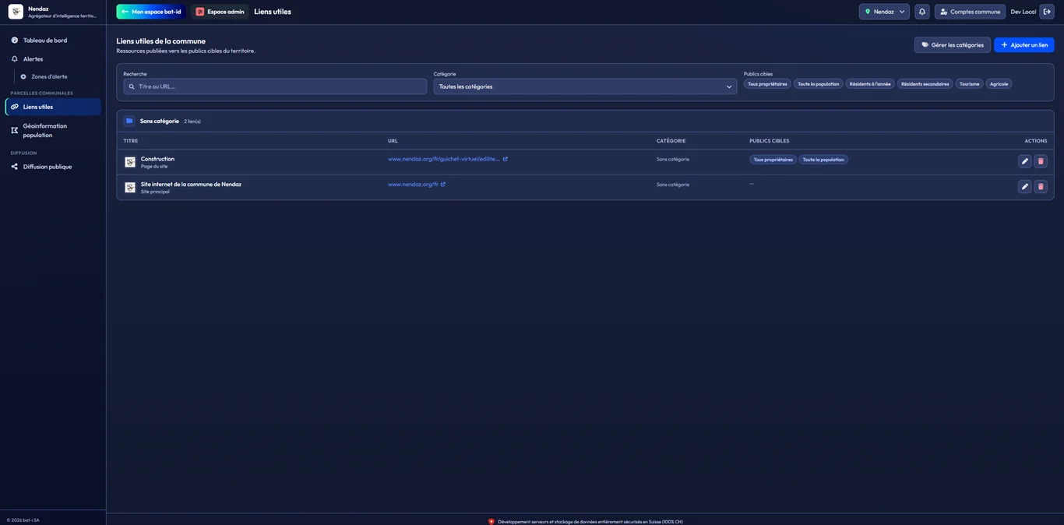Open the Comptes commune button

tap(970, 12)
